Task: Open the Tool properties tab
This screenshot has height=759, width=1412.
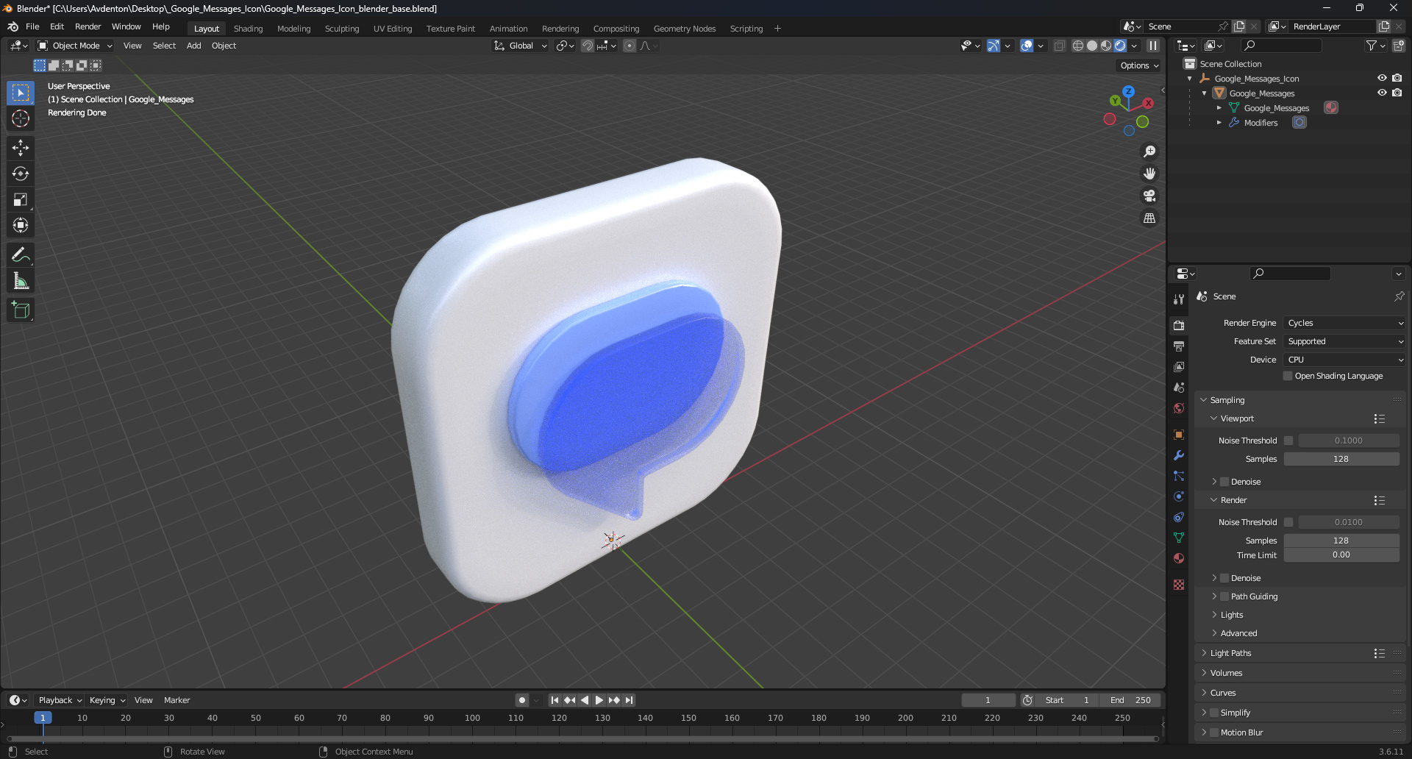Action: coord(1179,299)
